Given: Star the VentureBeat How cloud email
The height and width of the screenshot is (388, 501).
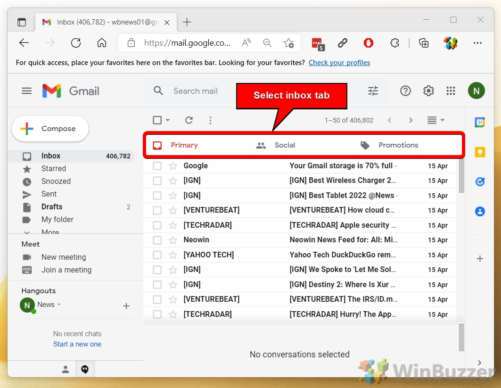Looking at the screenshot, I should pyautogui.click(x=173, y=210).
